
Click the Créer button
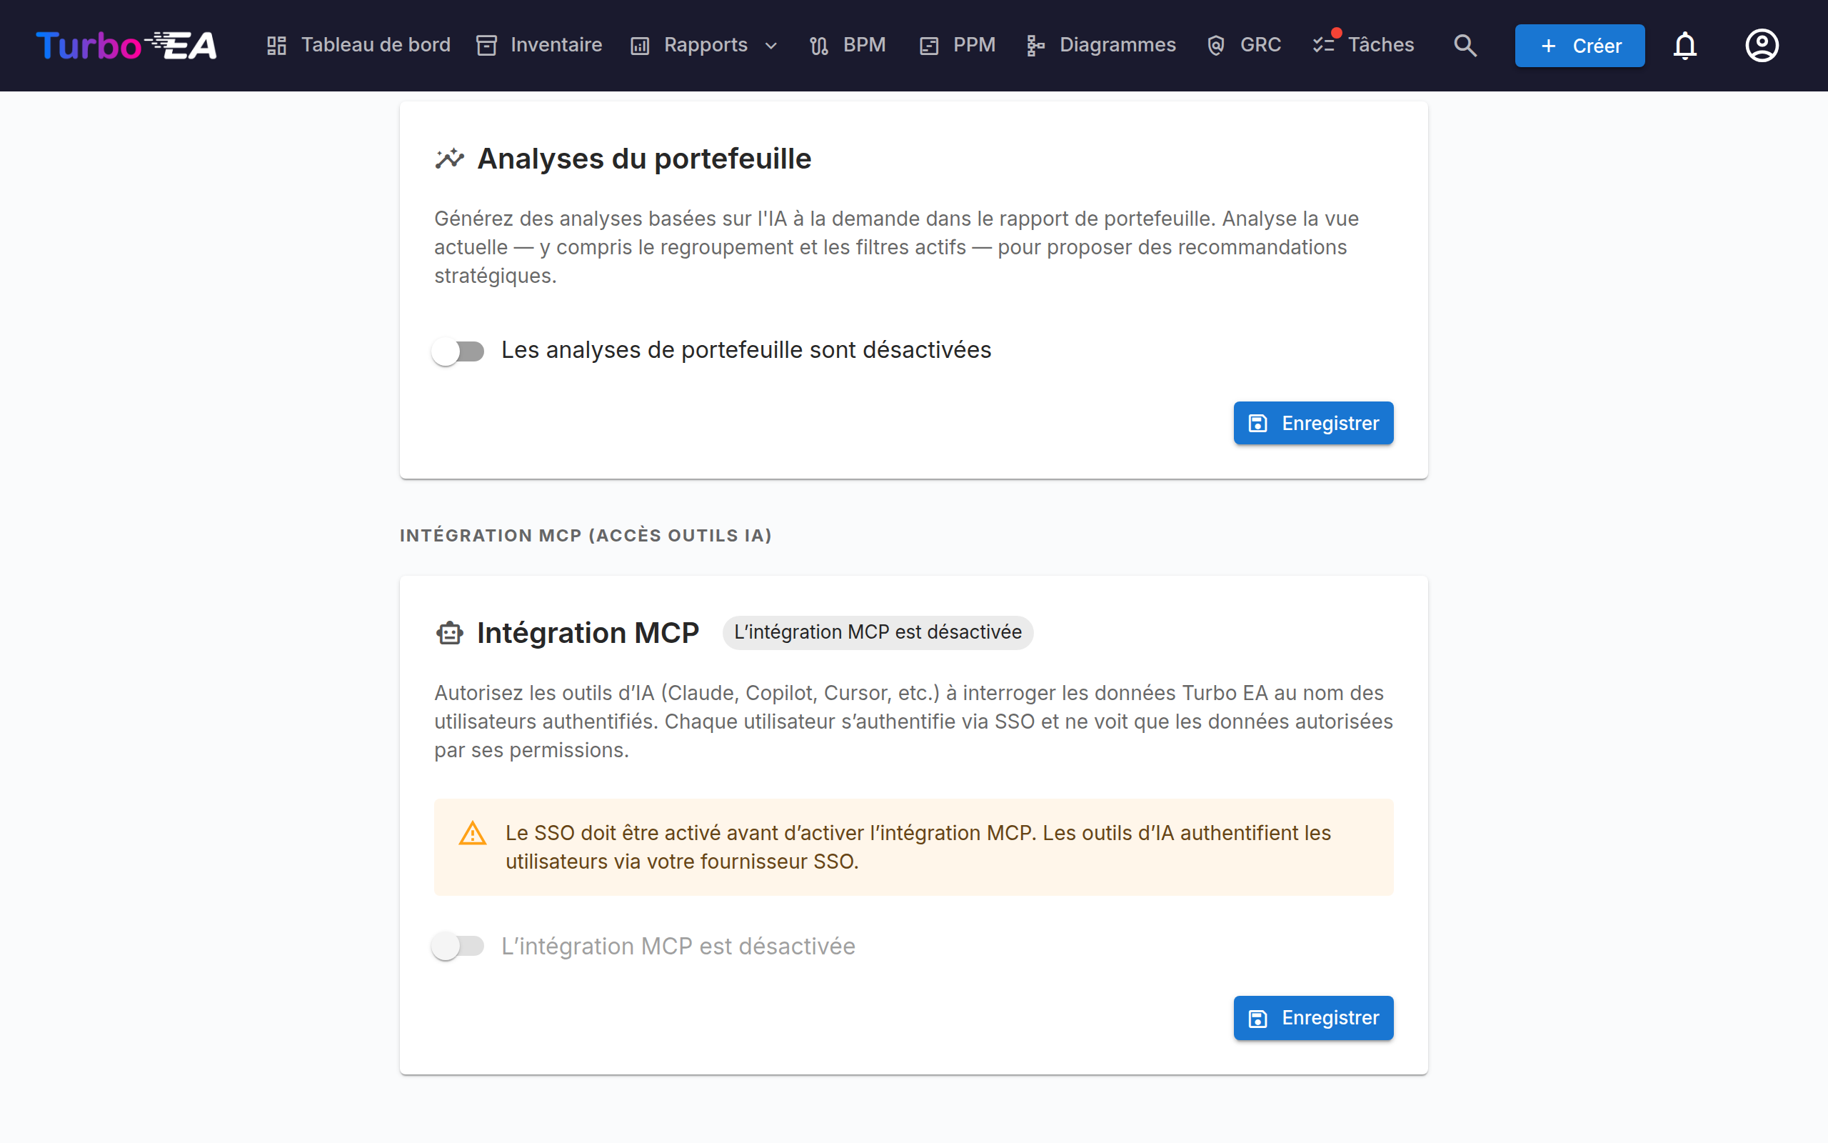point(1580,45)
